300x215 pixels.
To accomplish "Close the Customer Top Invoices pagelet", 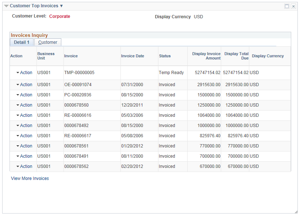I will 293,6.
